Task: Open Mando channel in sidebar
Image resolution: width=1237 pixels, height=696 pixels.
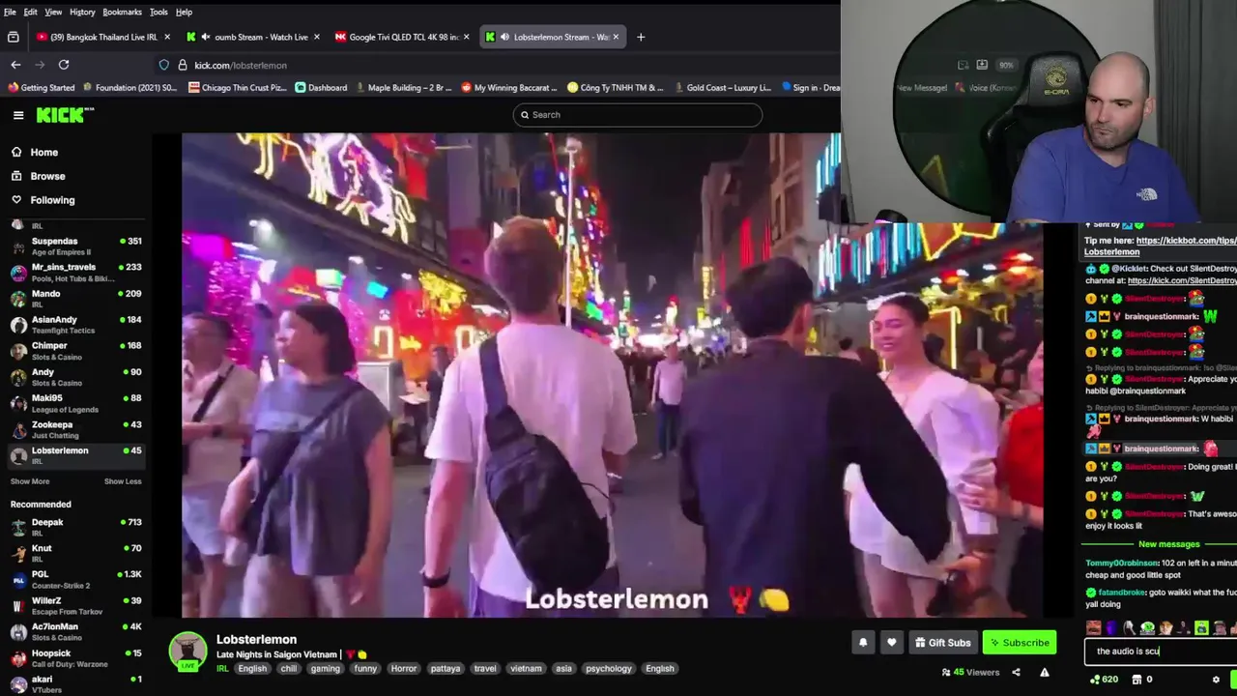Action: tap(75, 298)
